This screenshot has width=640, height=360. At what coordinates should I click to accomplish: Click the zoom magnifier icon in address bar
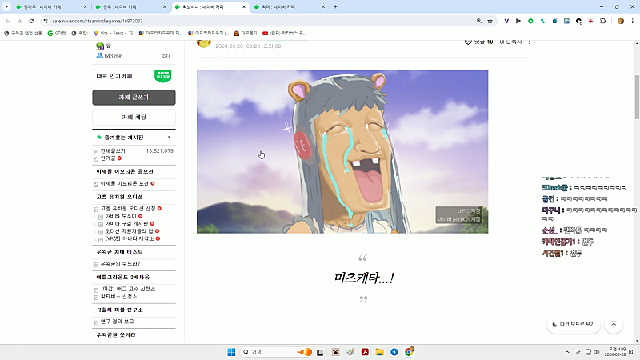click(478, 21)
